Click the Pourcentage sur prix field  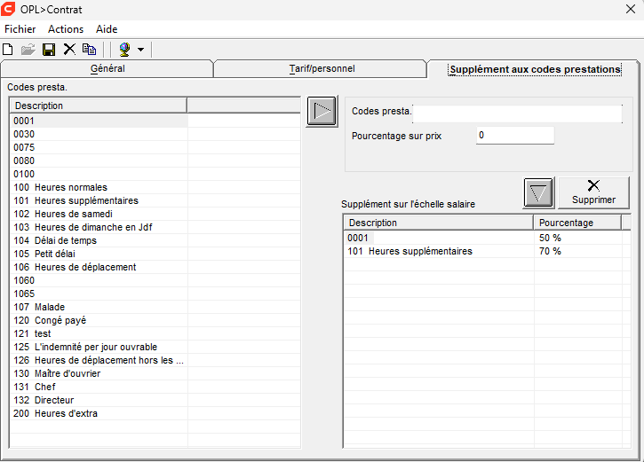(x=515, y=136)
